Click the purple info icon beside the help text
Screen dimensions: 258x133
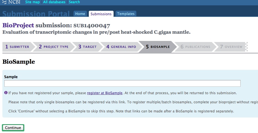pos(6,93)
